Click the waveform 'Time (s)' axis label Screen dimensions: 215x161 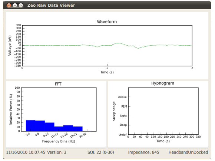(107, 72)
